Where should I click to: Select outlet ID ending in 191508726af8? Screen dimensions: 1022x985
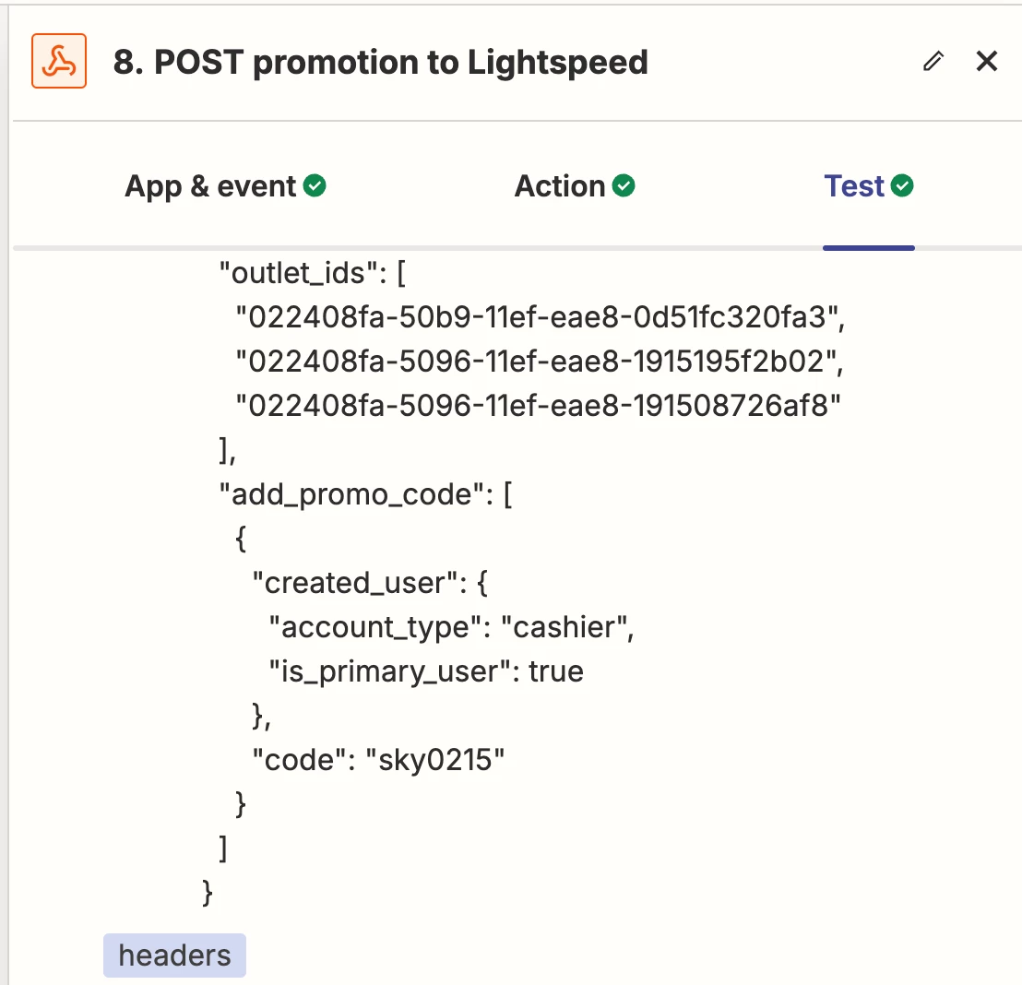click(540, 406)
